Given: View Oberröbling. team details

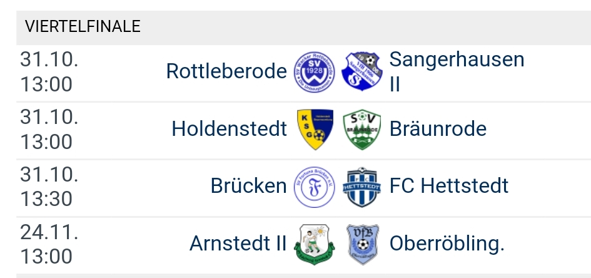Looking at the screenshot, I should (x=447, y=244).
